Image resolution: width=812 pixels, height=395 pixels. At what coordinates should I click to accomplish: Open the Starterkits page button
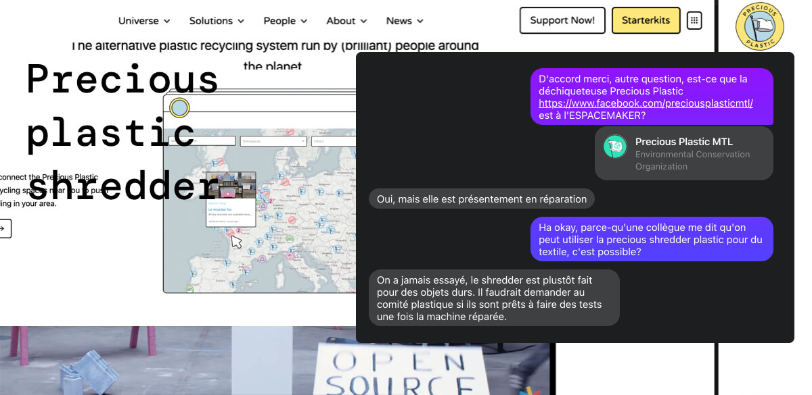point(646,20)
